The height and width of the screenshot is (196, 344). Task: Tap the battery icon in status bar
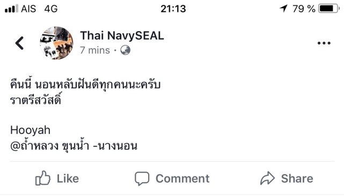[329, 9]
